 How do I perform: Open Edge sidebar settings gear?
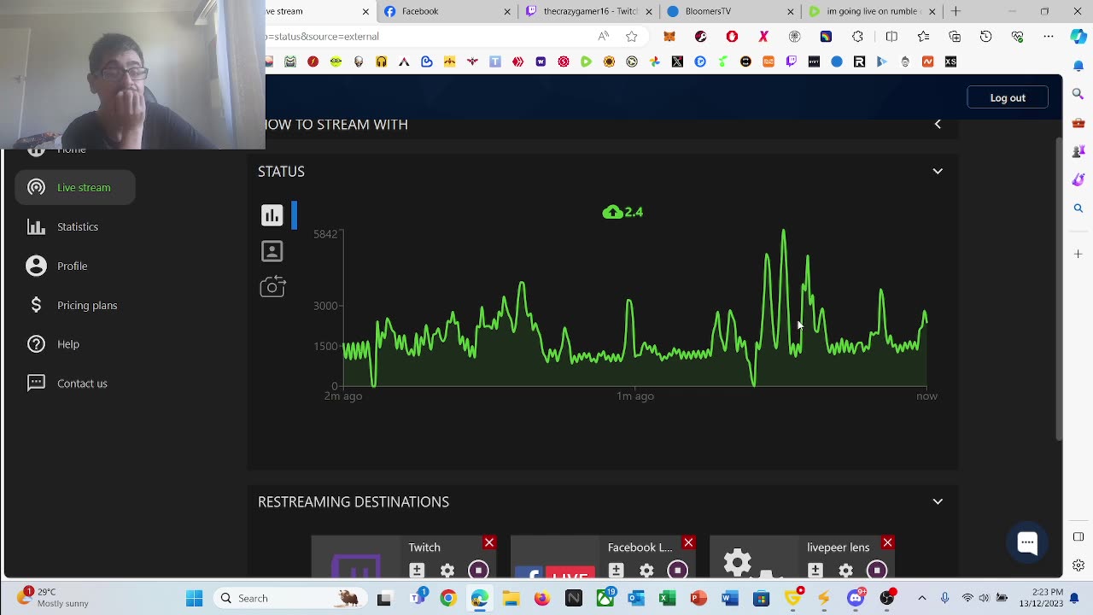1078,565
